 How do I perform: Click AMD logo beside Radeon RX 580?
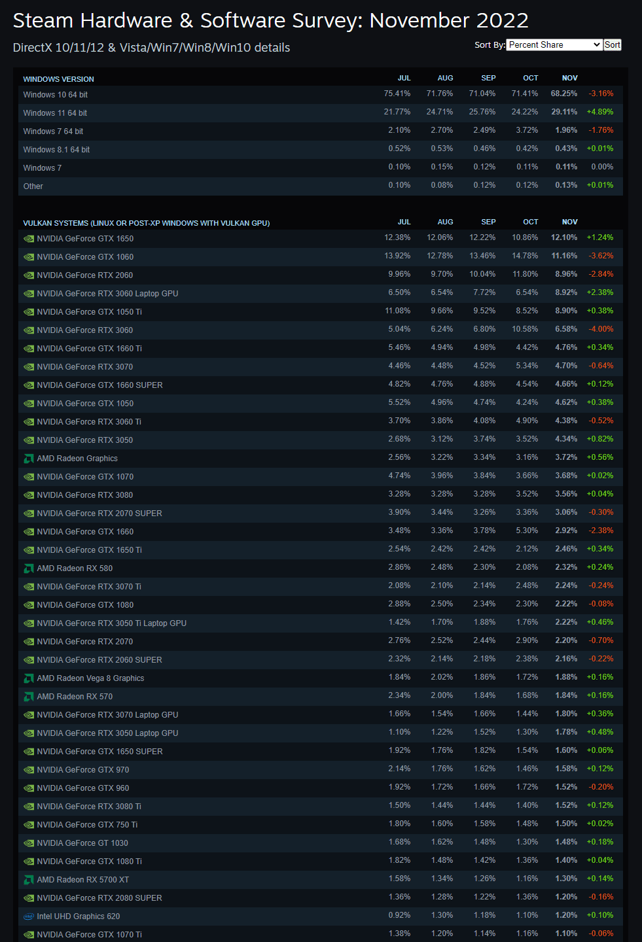tap(29, 568)
